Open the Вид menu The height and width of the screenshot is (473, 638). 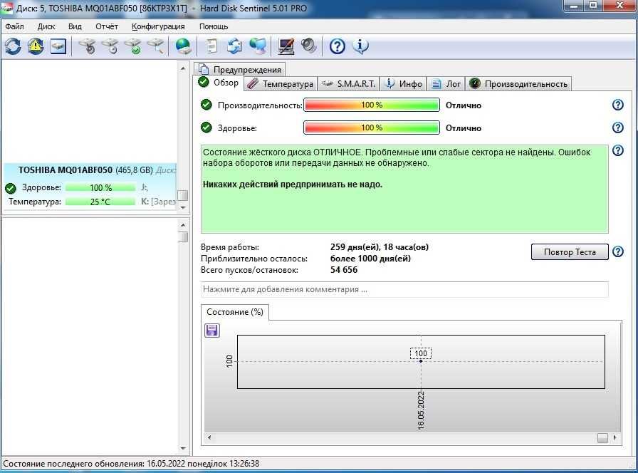point(75,26)
